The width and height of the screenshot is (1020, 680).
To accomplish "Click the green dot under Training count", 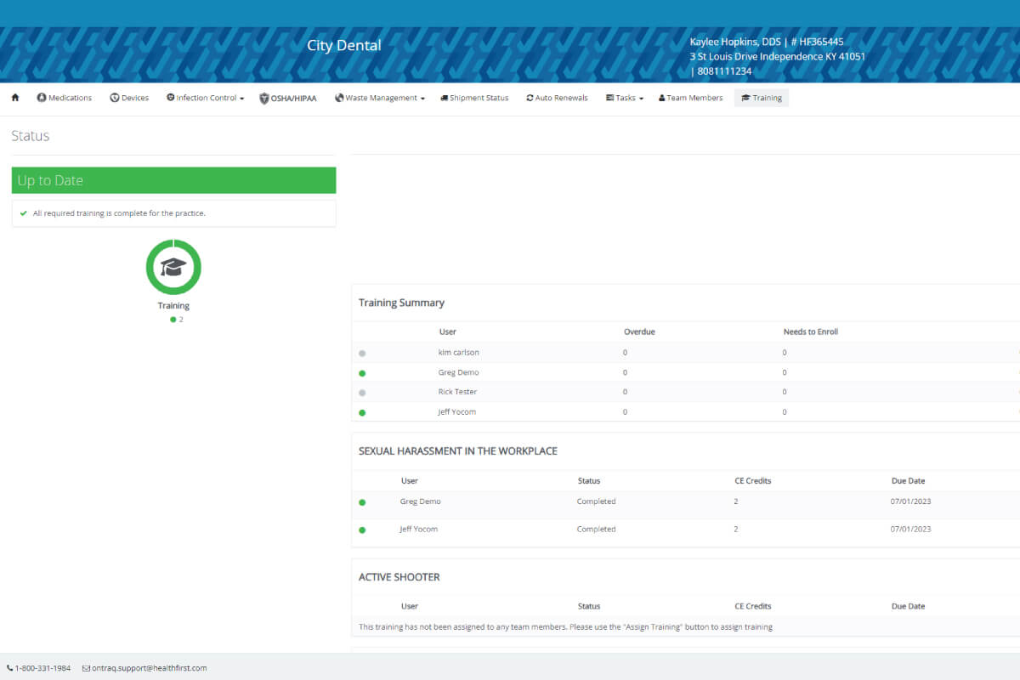I will click(173, 320).
